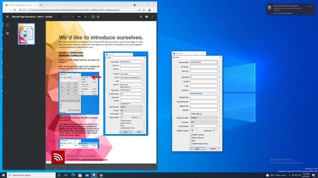Image resolution: width=318 pixels, height=178 pixels.
Task: Toggle Allow IP Rewrite checkbox
Action: [x=191, y=137]
